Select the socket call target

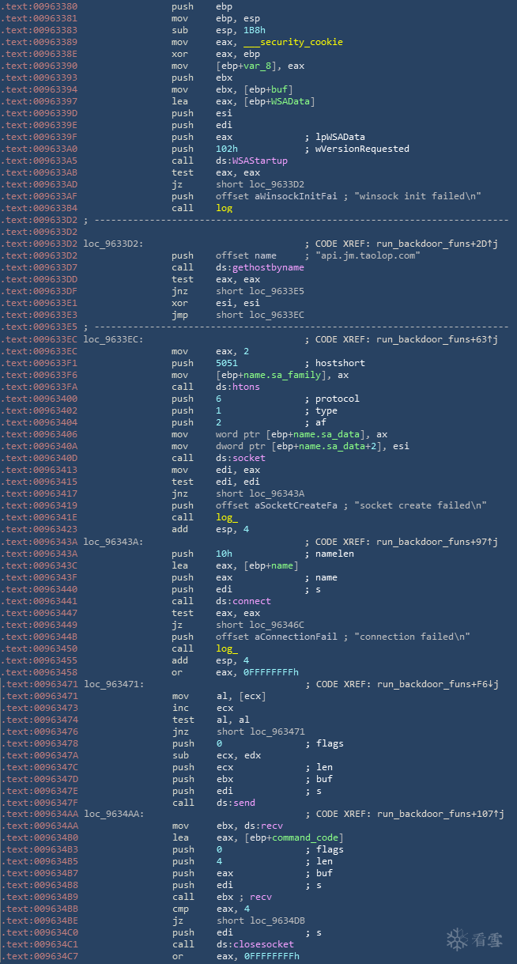click(x=248, y=458)
